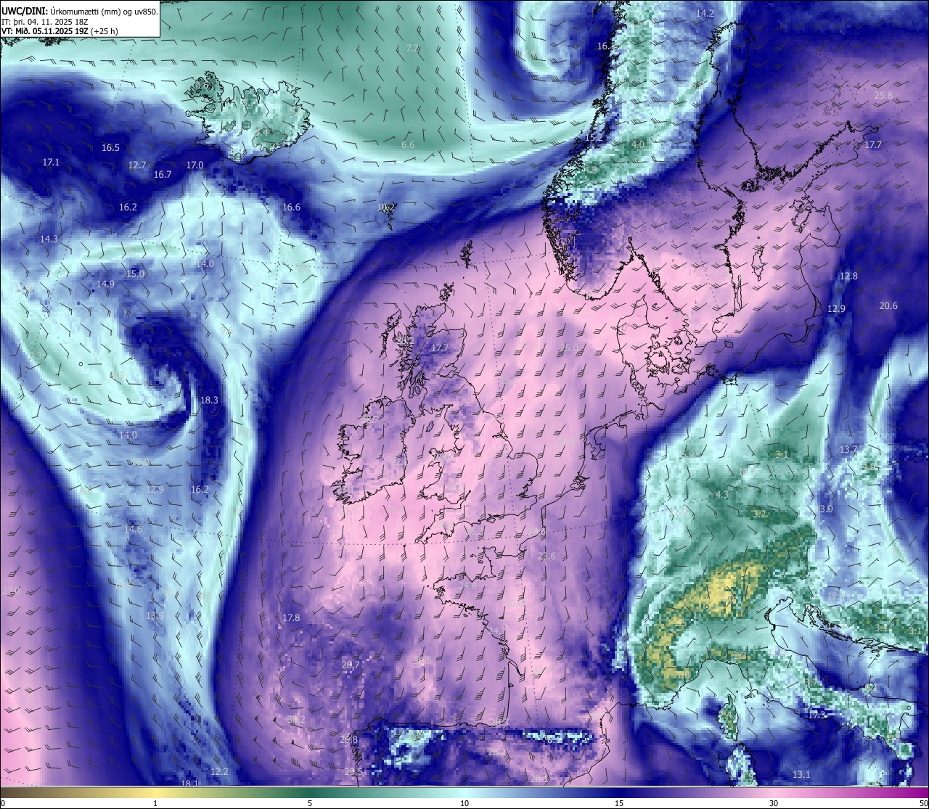This screenshot has width=929, height=809.
Task: Click the 10.2 value label
Action: [385, 207]
